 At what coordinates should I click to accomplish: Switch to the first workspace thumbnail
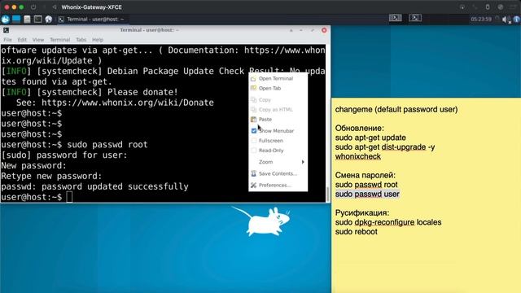[x=395, y=18]
